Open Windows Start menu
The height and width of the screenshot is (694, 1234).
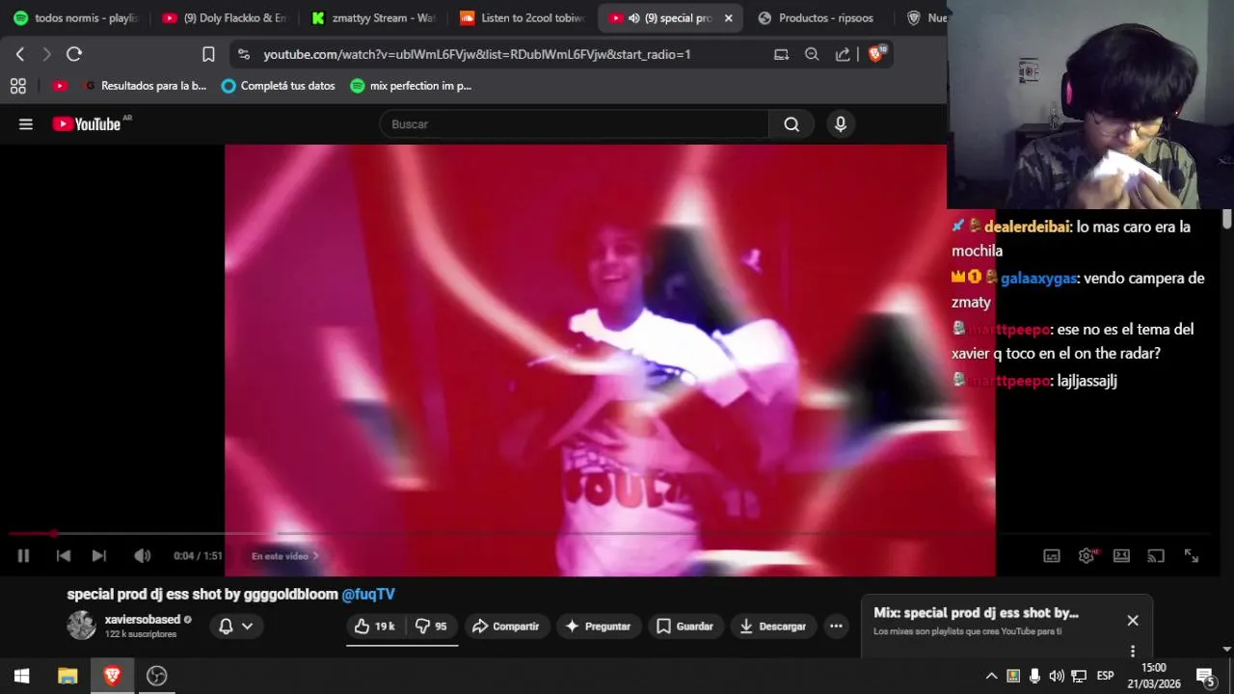pyautogui.click(x=22, y=677)
